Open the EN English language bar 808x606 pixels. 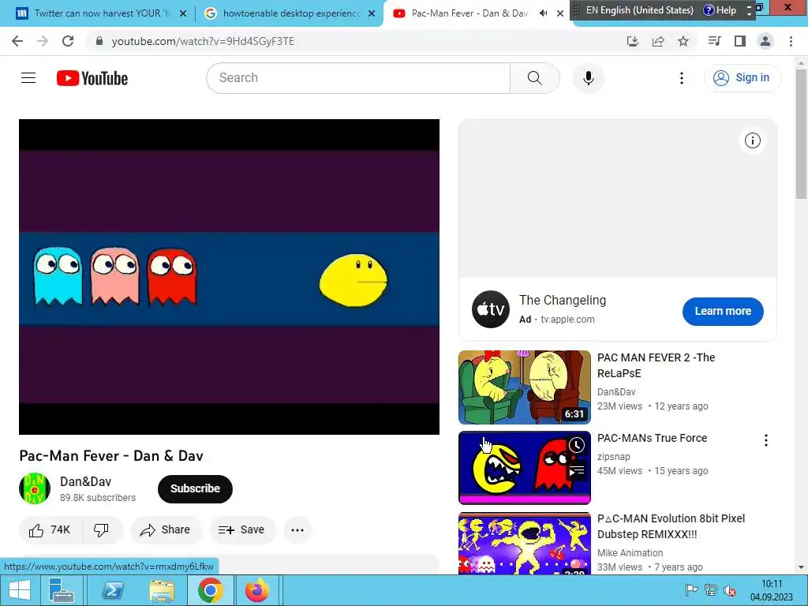[639, 10]
